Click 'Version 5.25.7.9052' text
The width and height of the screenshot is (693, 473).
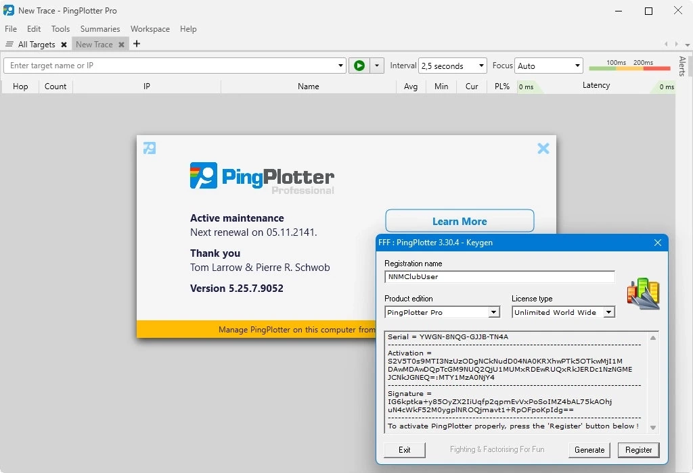coord(236,289)
